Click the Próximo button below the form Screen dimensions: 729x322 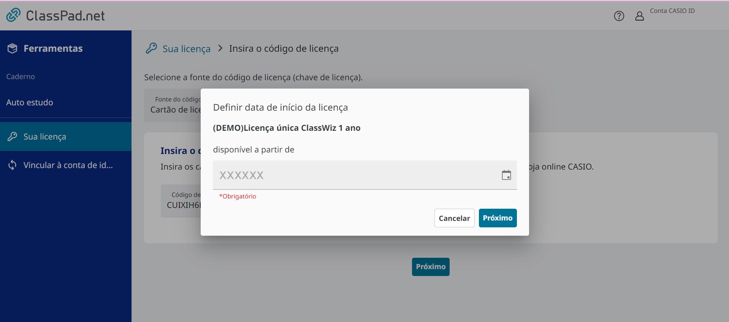coord(431,266)
